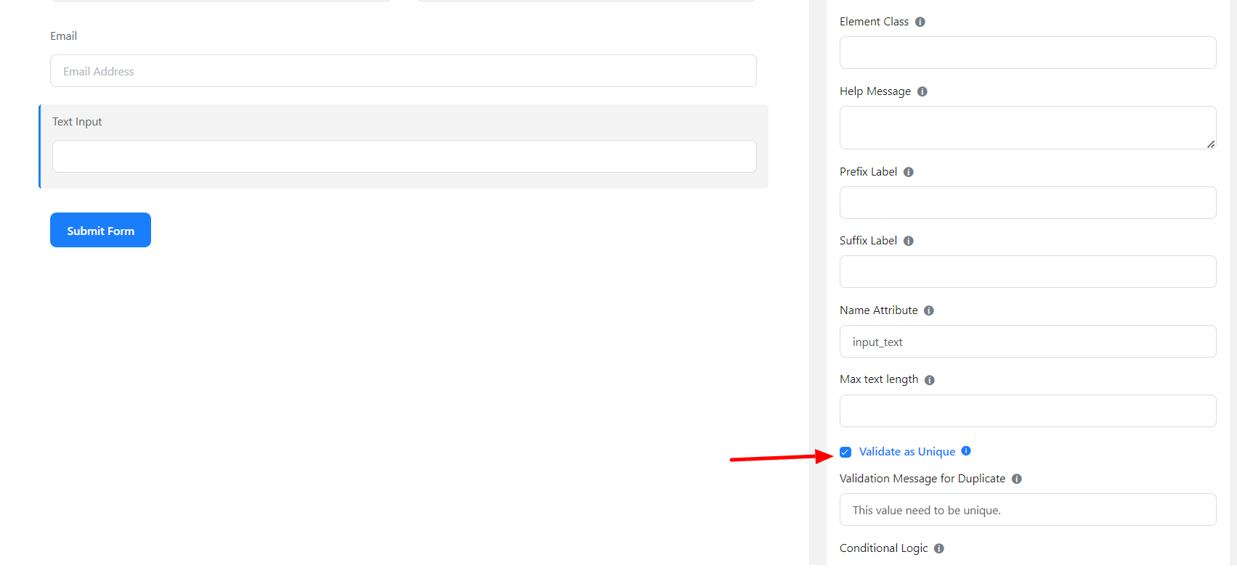Click the Name Attribute info icon

(928, 310)
